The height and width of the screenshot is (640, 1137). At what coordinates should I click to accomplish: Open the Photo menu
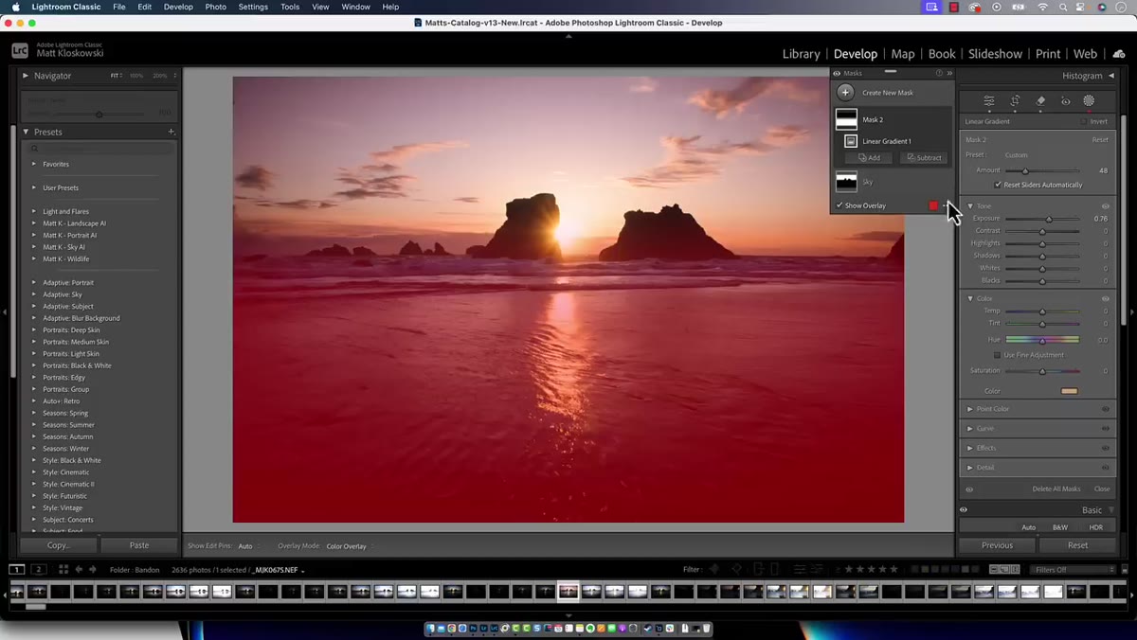pyautogui.click(x=216, y=7)
